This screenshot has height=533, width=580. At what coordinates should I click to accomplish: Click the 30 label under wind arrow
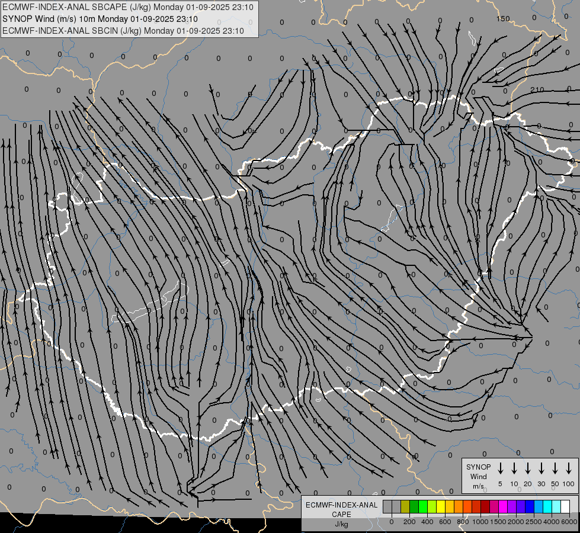point(541,484)
